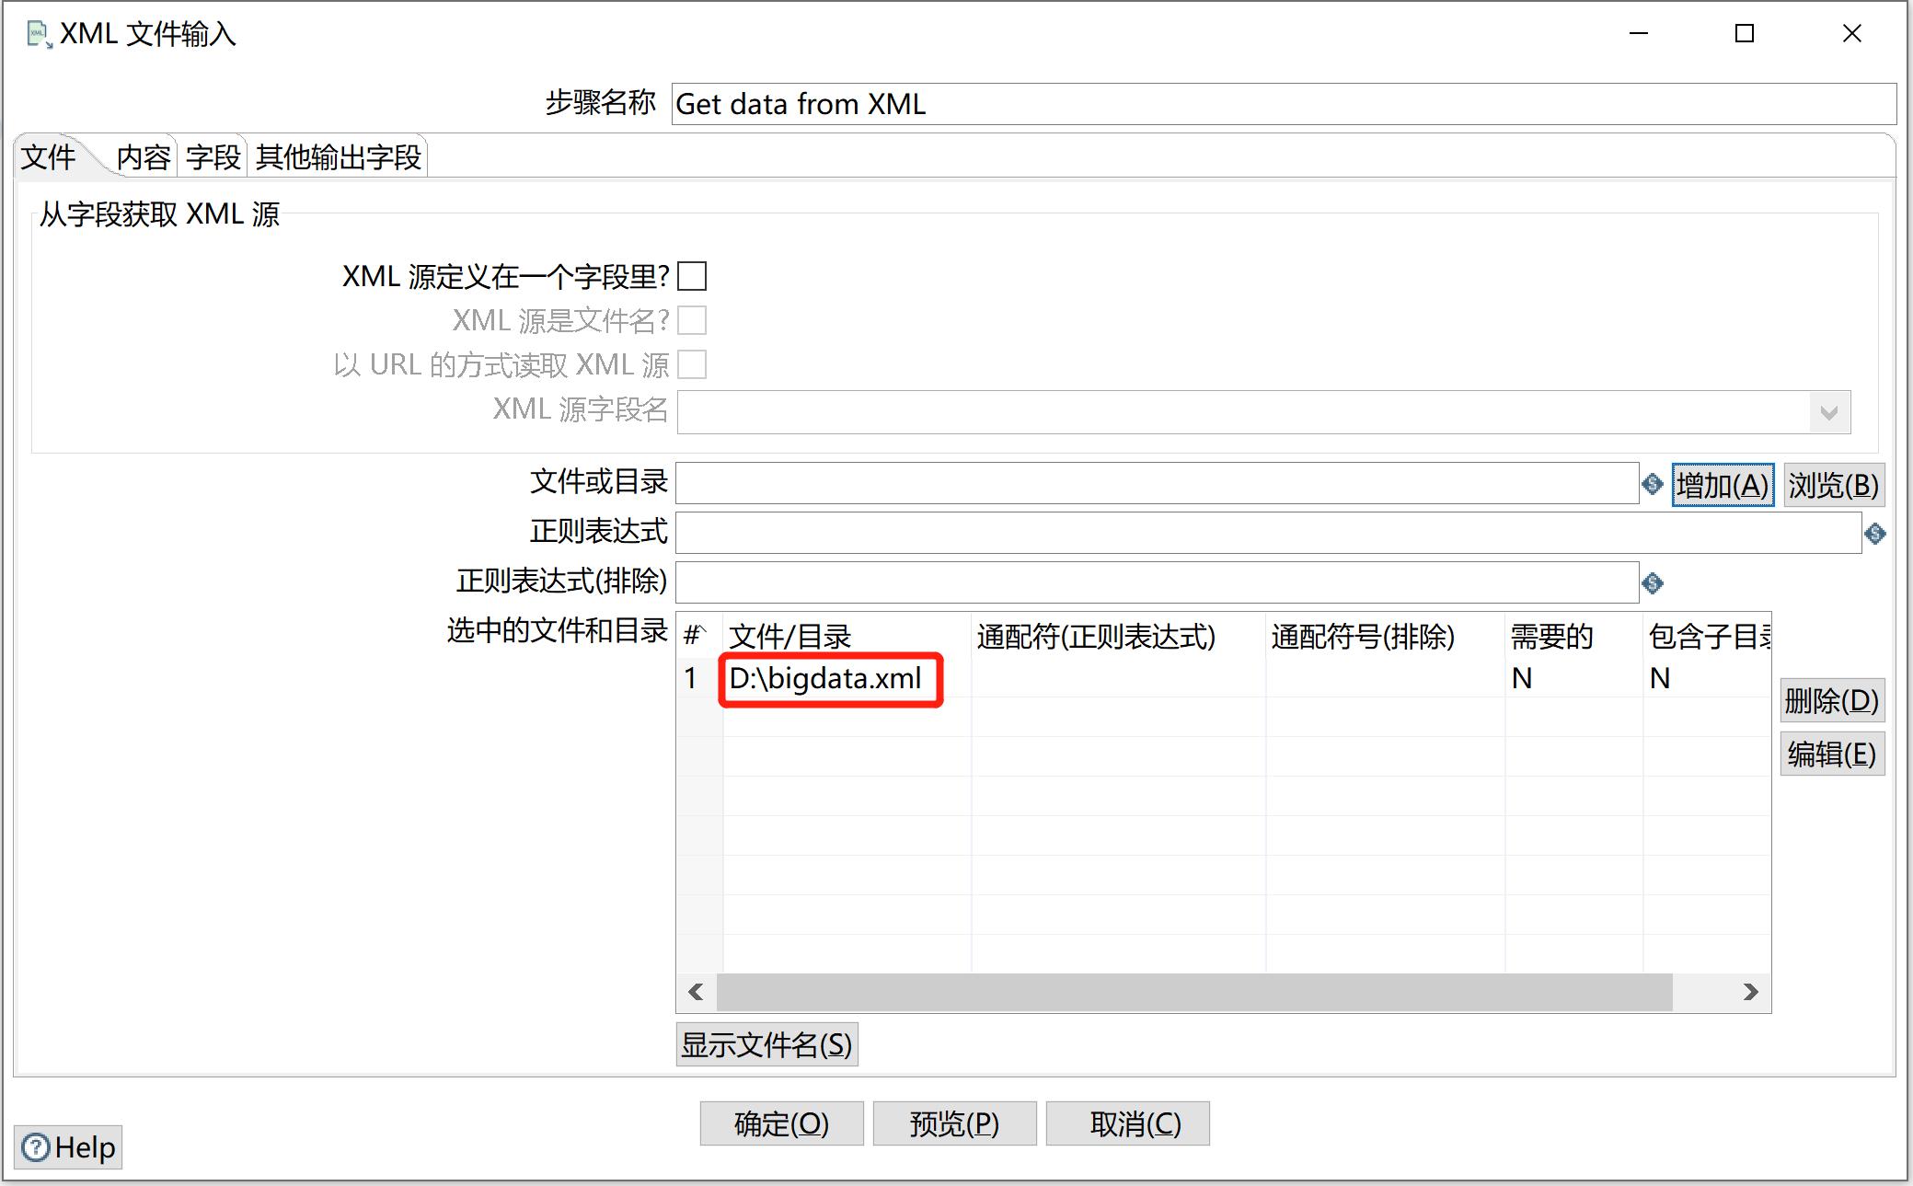Switch to the 文件 tab
The width and height of the screenshot is (1913, 1186).
coord(49,157)
